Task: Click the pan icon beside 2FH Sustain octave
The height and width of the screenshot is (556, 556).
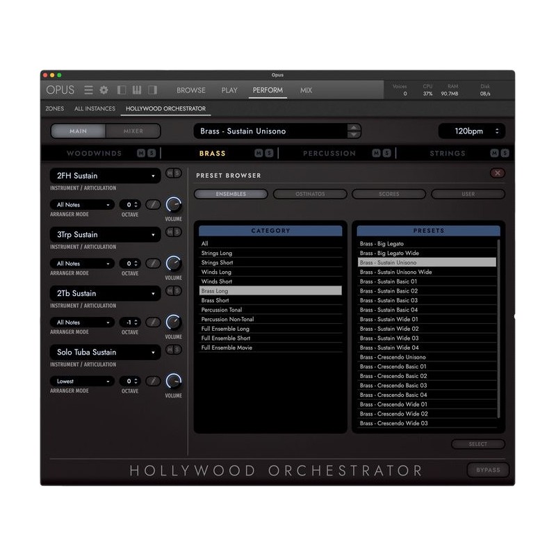Action: tap(153, 204)
